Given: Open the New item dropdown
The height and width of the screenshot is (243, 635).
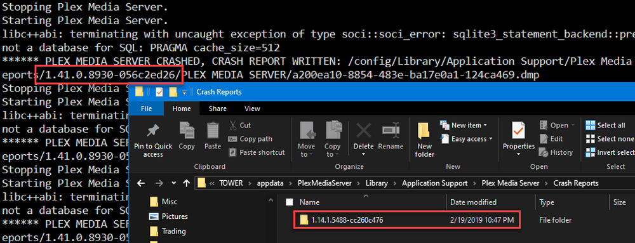Looking at the screenshot, I should 464,126.
